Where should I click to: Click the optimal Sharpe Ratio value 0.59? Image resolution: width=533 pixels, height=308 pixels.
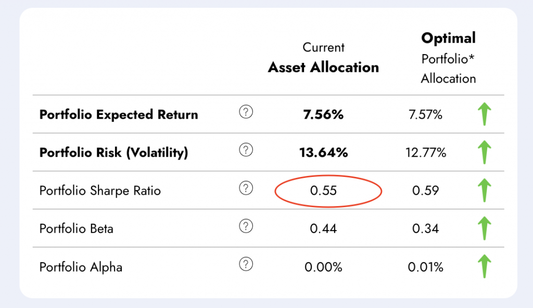coord(426,190)
